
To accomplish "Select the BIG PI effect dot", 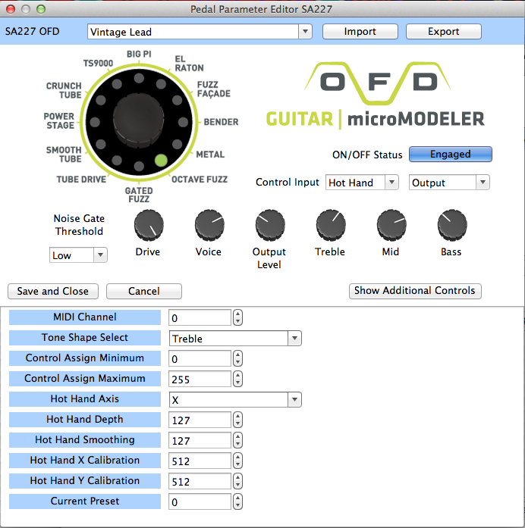I will point(139,79).
